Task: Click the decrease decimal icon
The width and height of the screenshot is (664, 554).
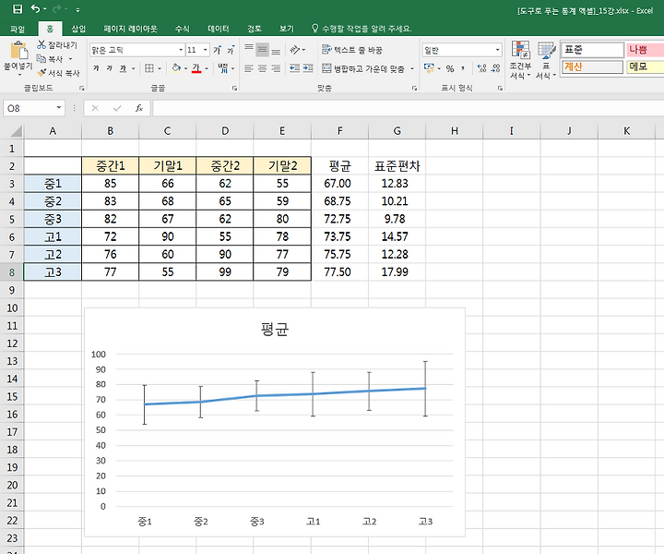Action: (496, 68)
